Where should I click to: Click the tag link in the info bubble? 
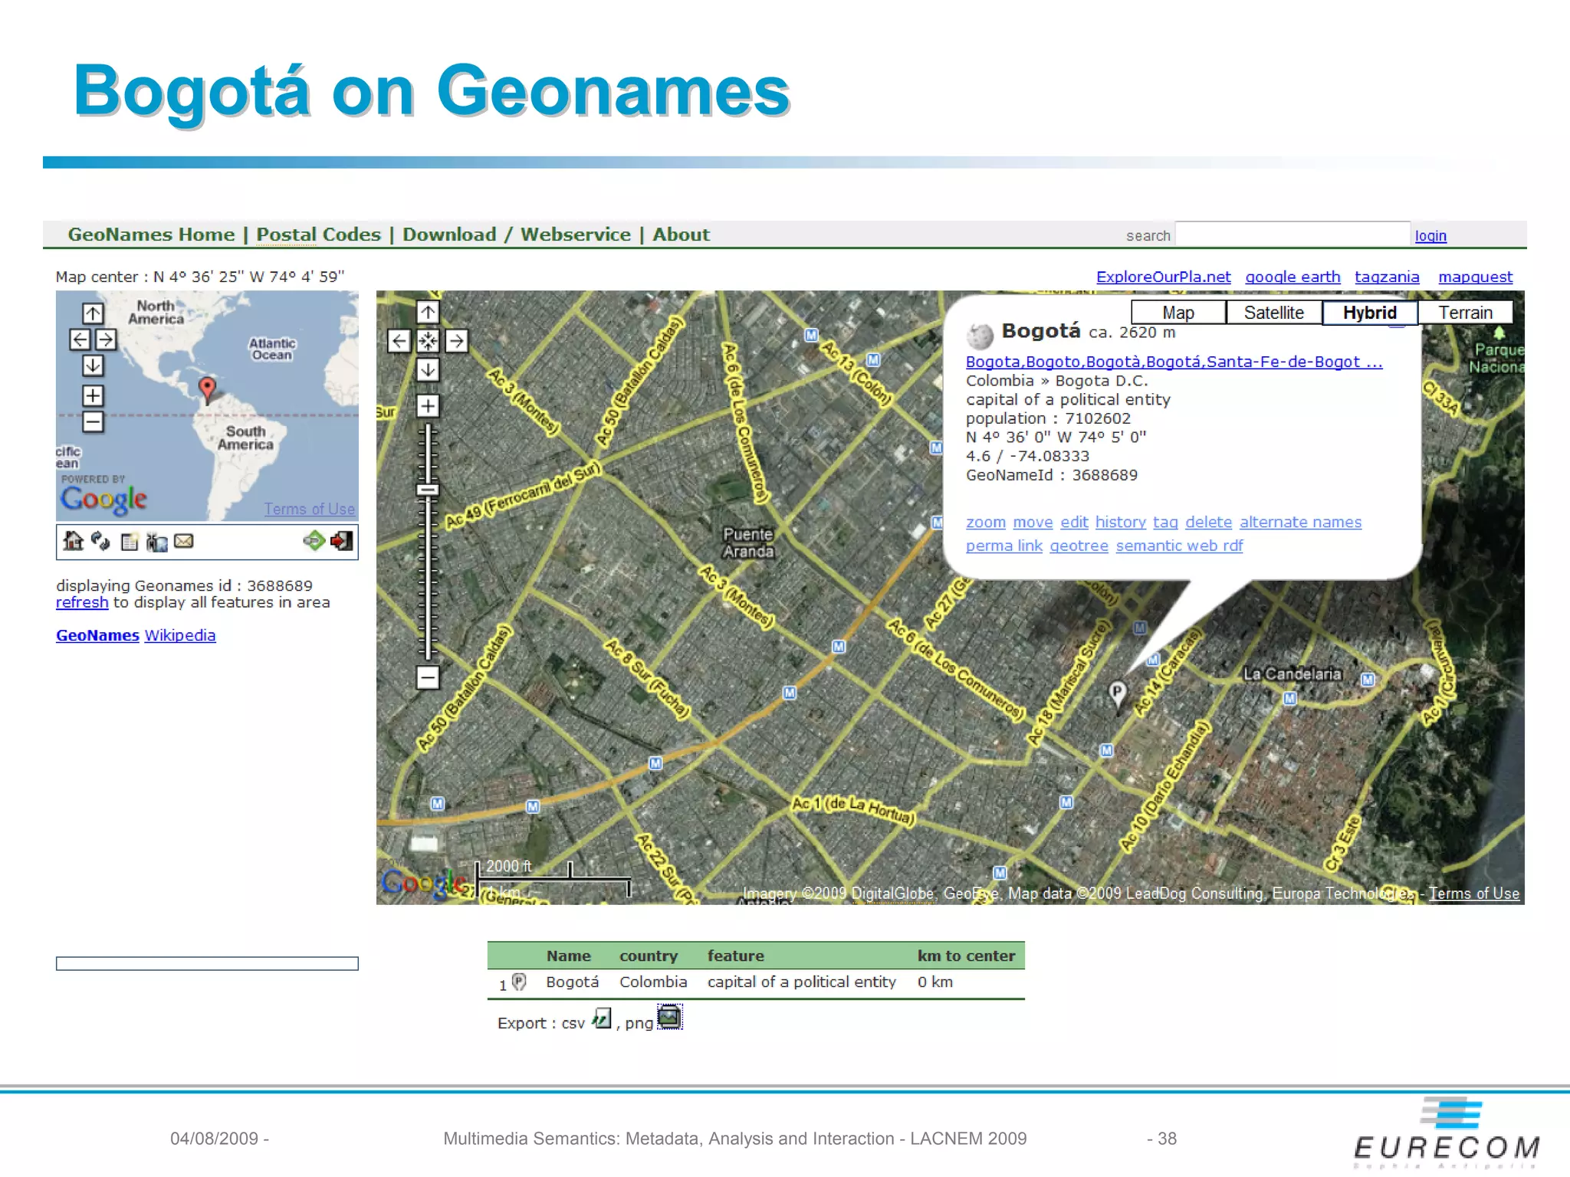click(1165, 522)
